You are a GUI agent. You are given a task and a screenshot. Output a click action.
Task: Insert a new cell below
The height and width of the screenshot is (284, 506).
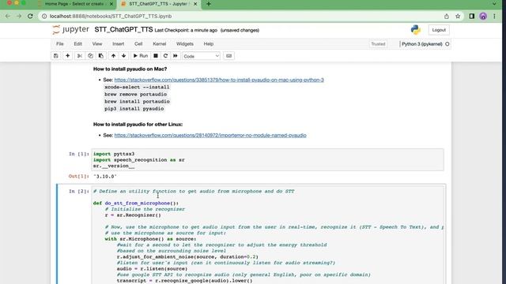point(67,56)
